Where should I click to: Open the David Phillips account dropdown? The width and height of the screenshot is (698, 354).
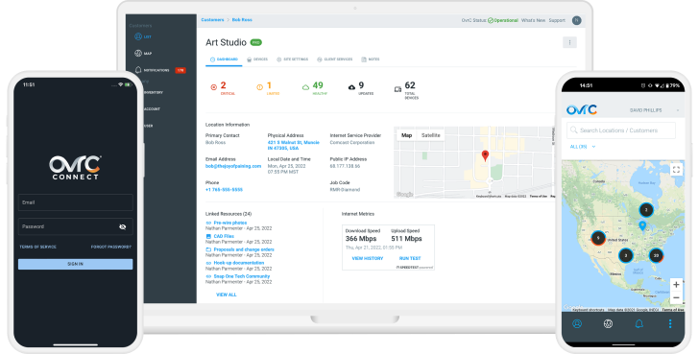[655, 110]
